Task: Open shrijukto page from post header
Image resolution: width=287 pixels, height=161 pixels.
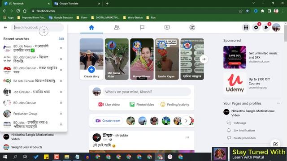Action: pyautogui.click(x=115, y=135)
